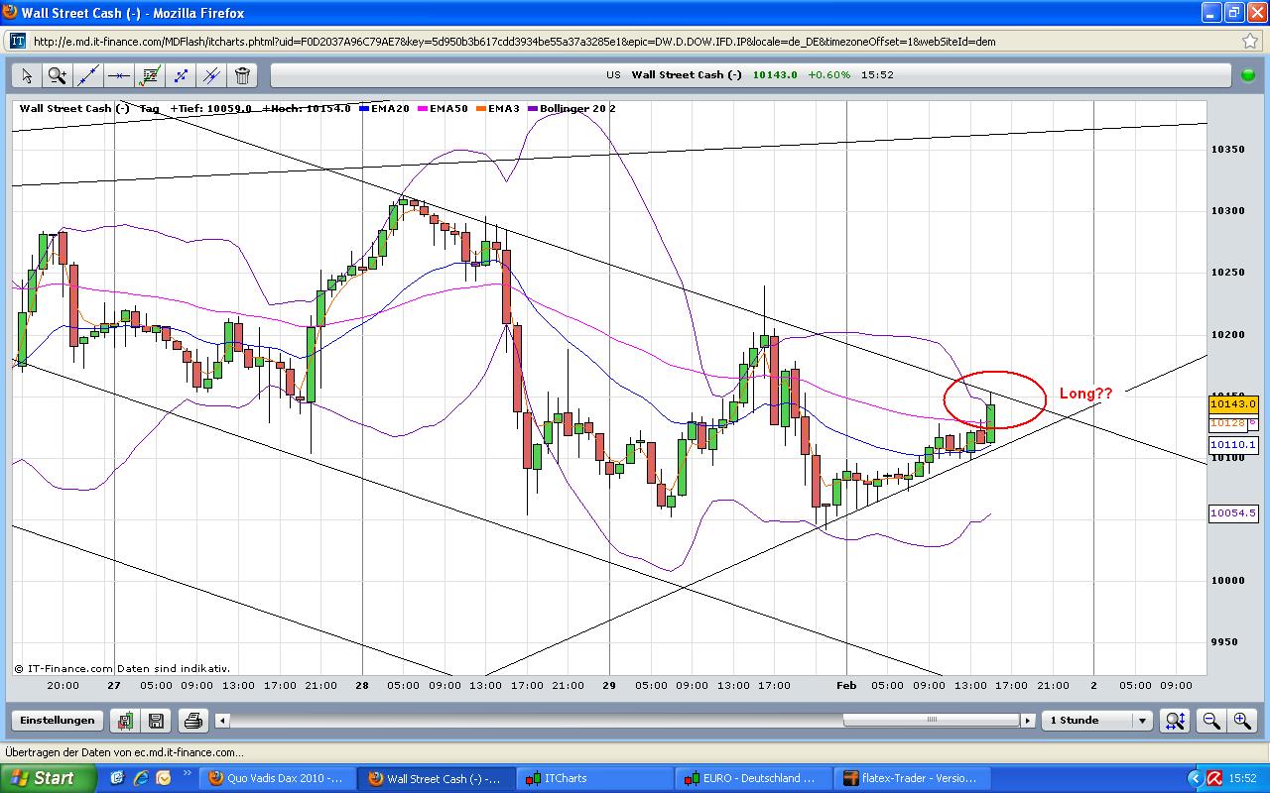Click the chart horizontal scrollbar thumb
The height and width of the screenshot is (793, 1270).
(931, 721)
